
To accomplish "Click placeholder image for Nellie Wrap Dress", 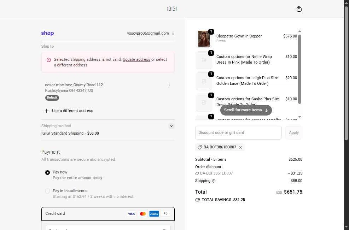I will [204, 60].
